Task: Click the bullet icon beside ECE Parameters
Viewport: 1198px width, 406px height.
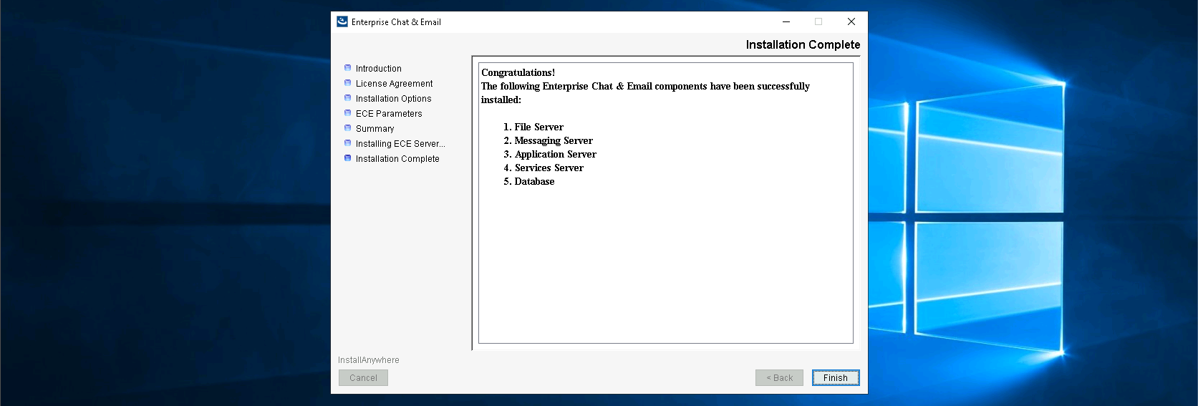Action: (348, 113)
